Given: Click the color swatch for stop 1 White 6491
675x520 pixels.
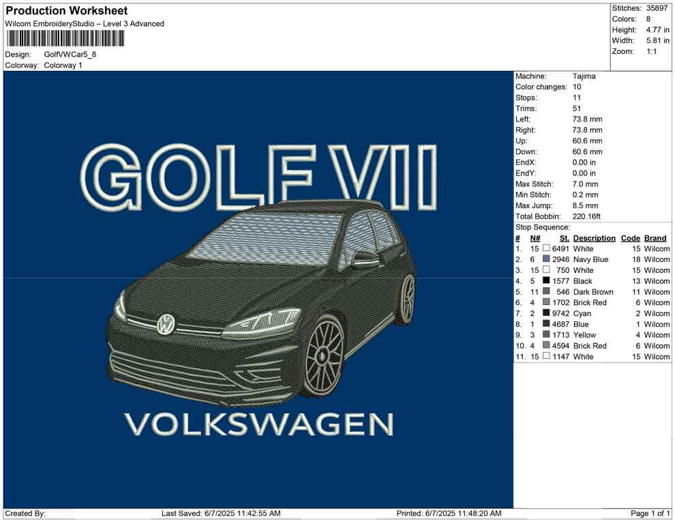Looking at the screenshot, I should (x=546, y=248).
